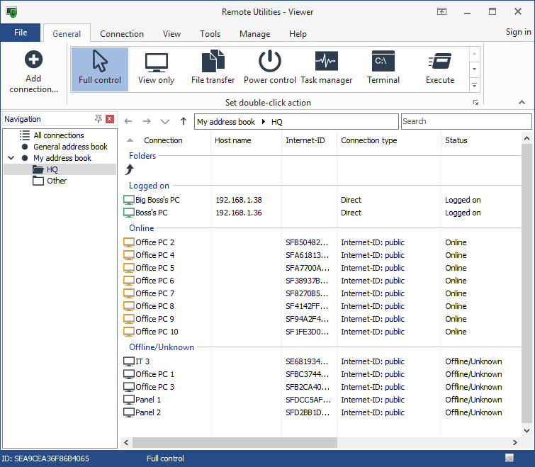Go back with left arrow
Viewport: 535px width, 467px height.
128,121
